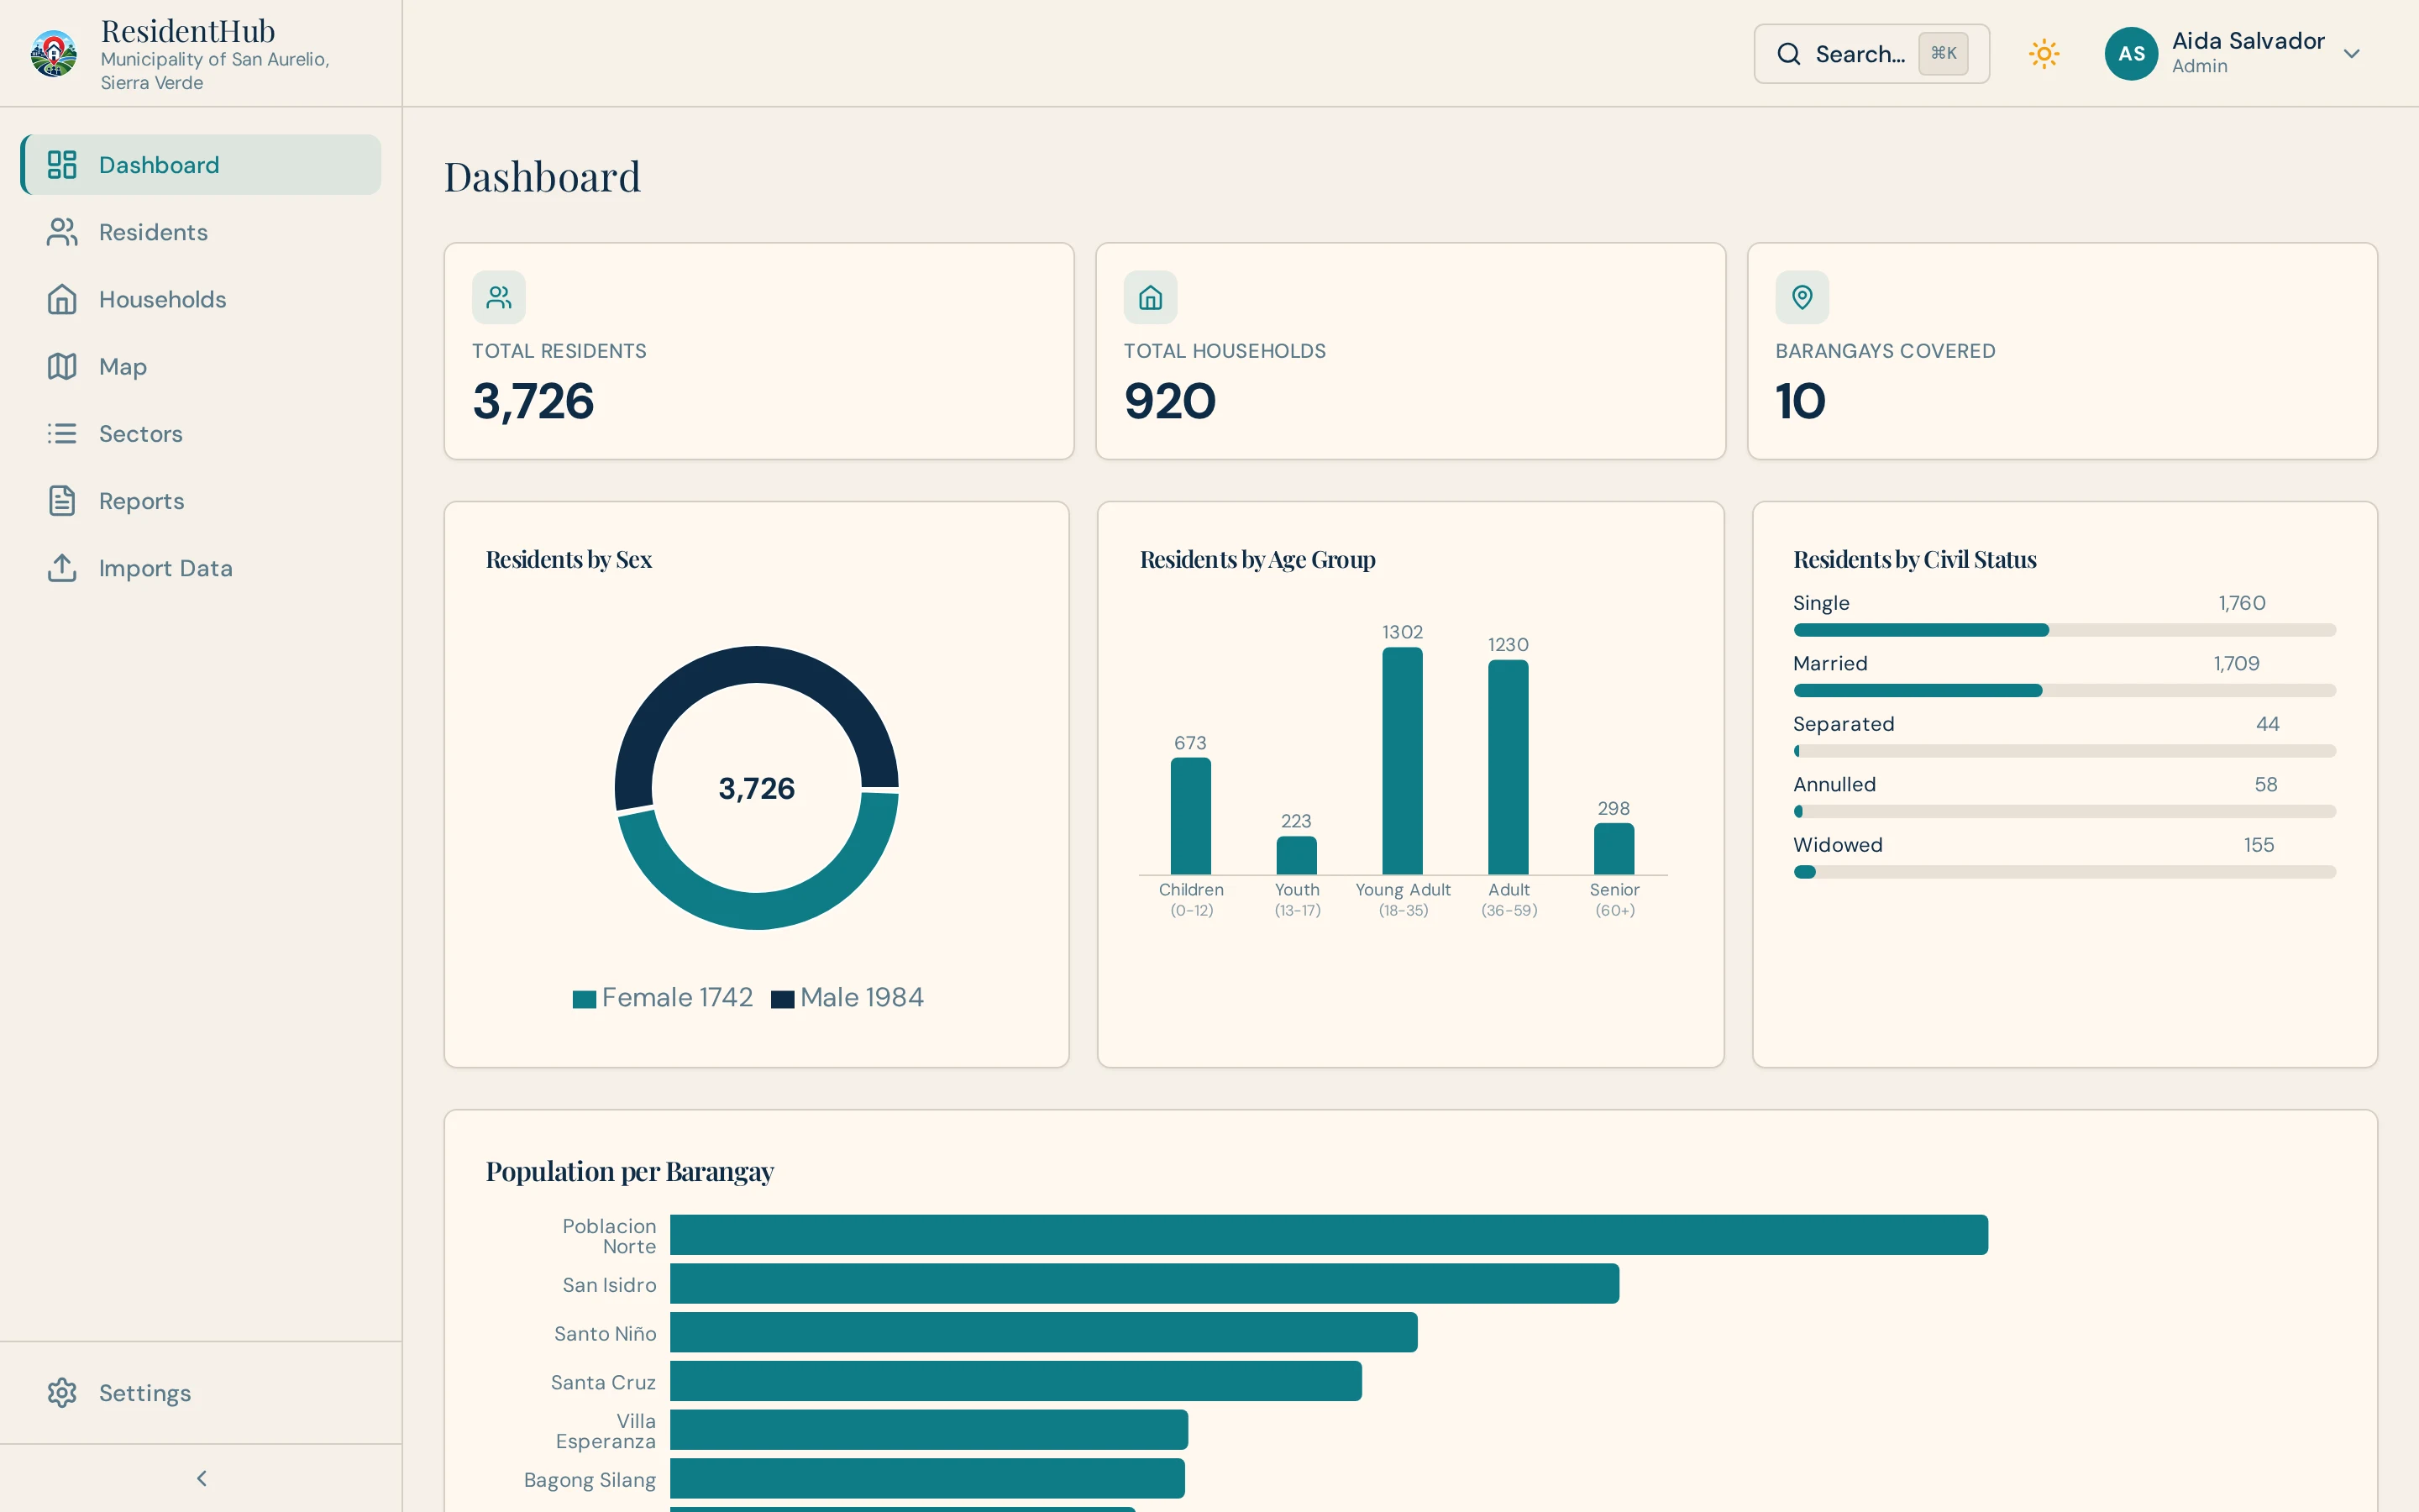Click the Sectors list icon in sidebar
The image size is (2419, 1512).
[62, 433]
